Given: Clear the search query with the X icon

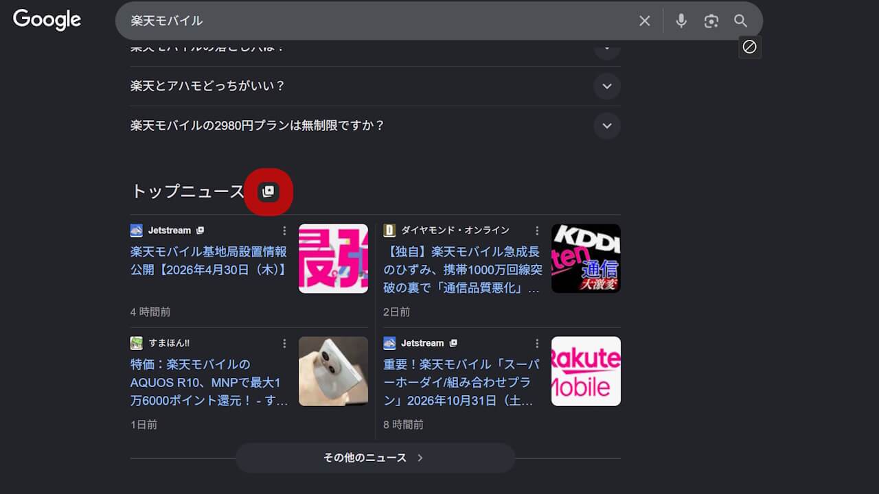Looking at the screenshot, I should tap(644, 21).
